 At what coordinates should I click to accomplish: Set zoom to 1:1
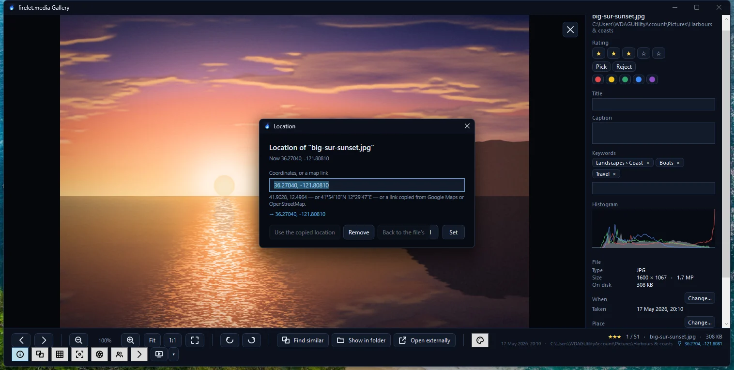pyautogui.click(x=173, y=340)
